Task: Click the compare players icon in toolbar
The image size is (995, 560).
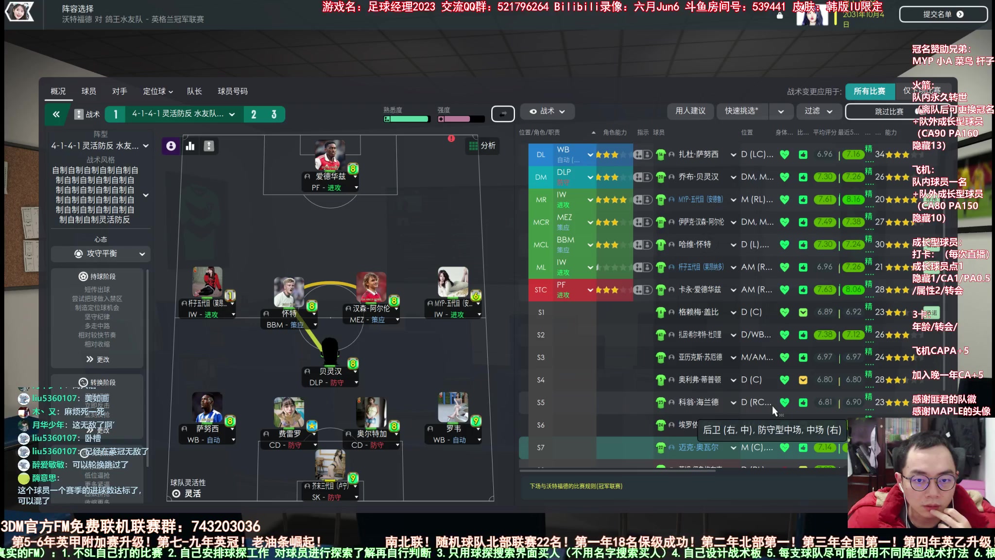Action: (x=189, y=146)
